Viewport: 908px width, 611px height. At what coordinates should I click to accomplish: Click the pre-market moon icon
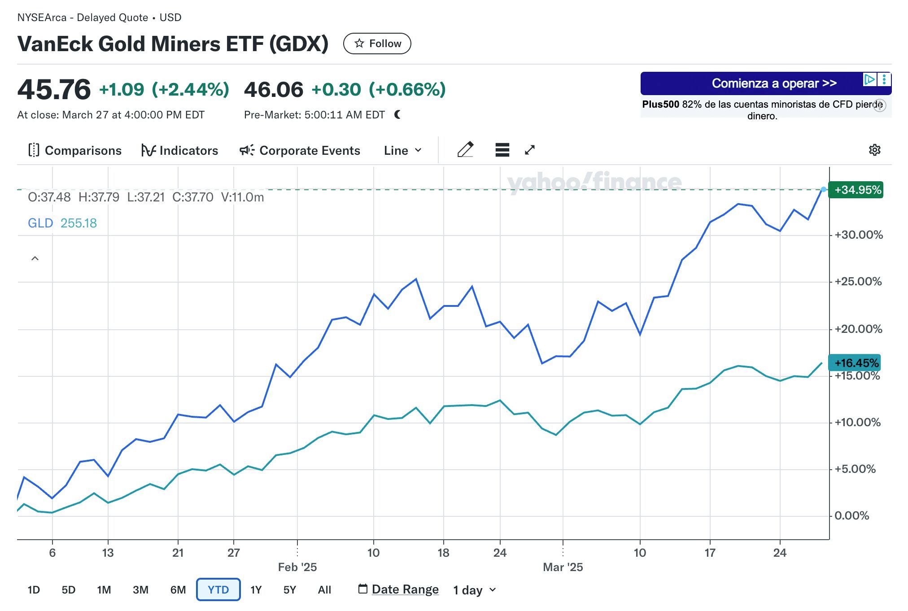(x=397, y=114)
